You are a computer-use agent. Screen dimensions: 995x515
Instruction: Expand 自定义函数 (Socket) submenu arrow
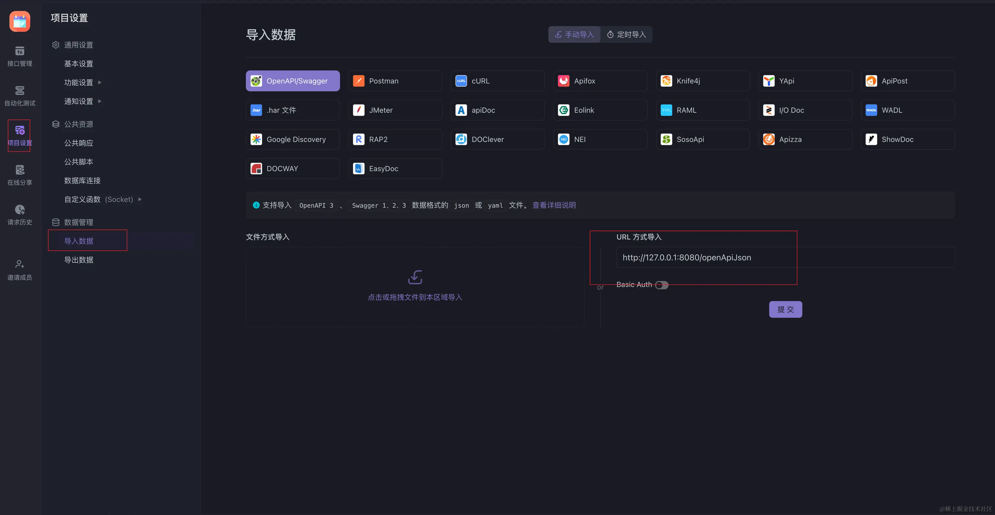140,200
